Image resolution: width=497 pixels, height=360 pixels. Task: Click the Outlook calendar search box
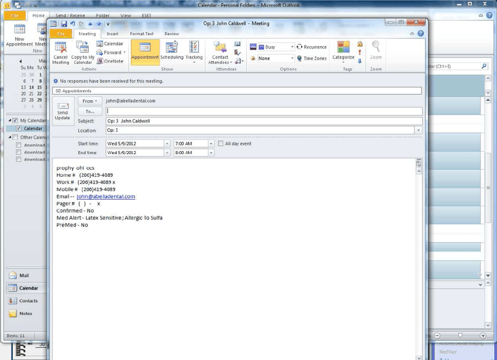click(458, 67)
